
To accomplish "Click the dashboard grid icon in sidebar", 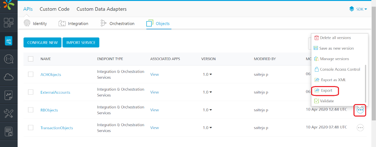I will pos(9,23).
